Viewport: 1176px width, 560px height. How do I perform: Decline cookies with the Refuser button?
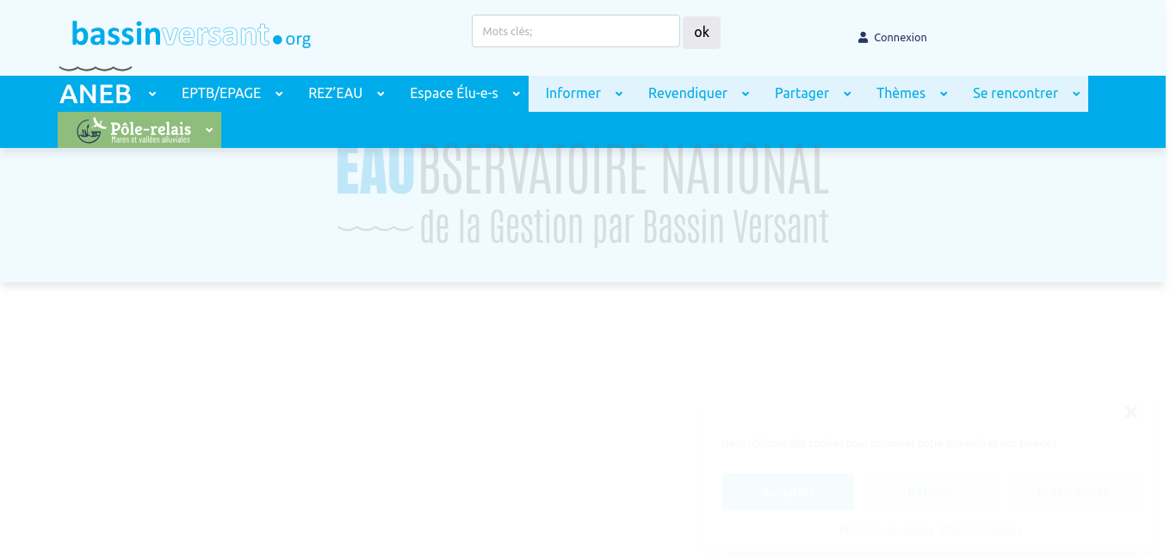[931, 492]
